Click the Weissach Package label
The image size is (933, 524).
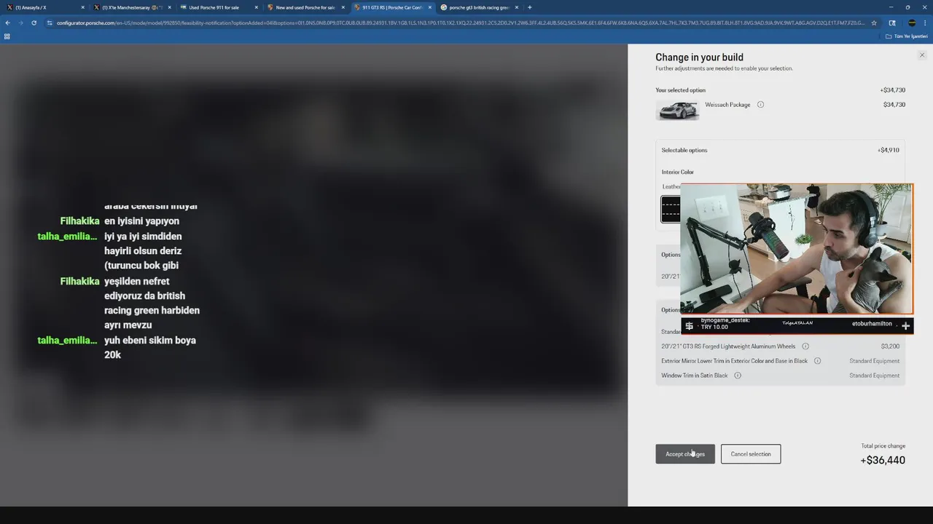pos(727,105)
